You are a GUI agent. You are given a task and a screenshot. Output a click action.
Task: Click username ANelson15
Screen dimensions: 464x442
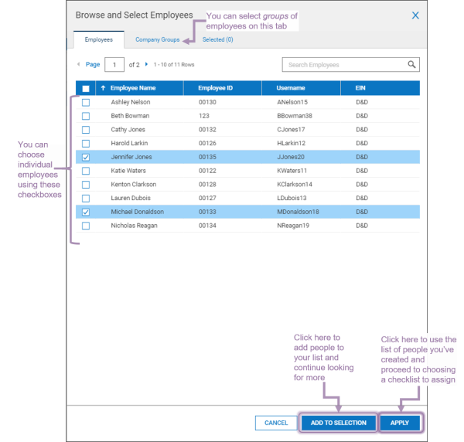click(292, 102)
